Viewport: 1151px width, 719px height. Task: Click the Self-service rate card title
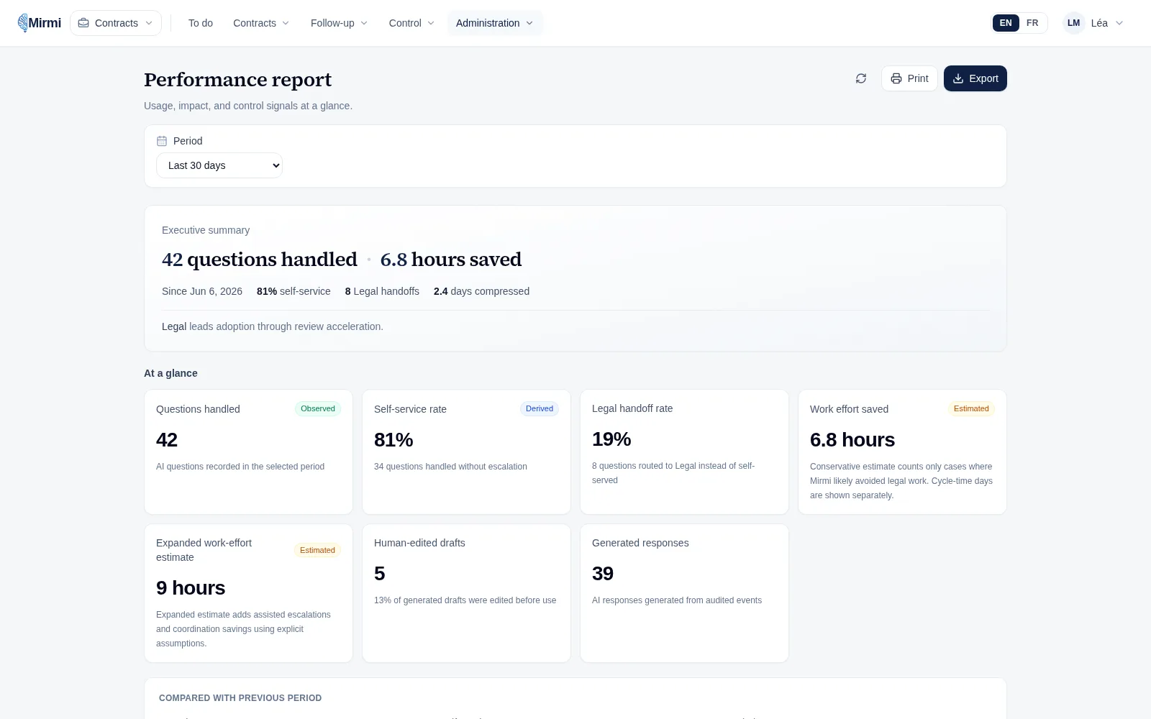pos(410,409)
